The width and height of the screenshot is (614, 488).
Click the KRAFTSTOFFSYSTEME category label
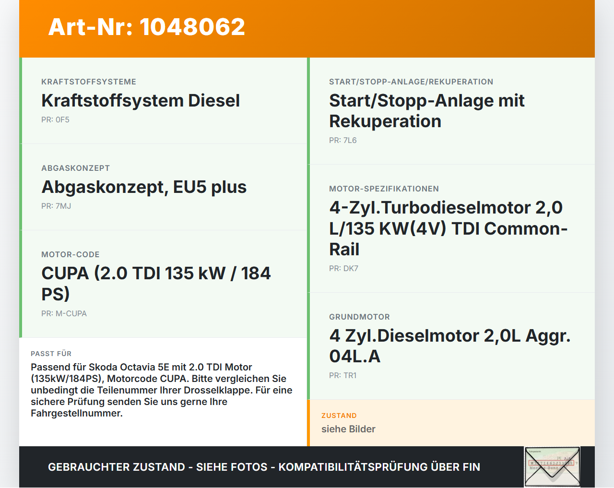coord(89,82)
